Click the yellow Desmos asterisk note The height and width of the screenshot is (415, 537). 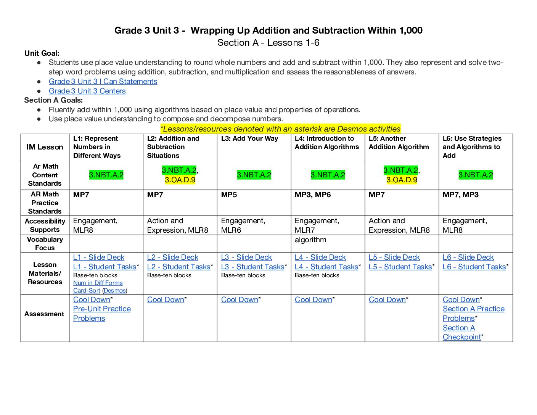[x=280, y=129]
